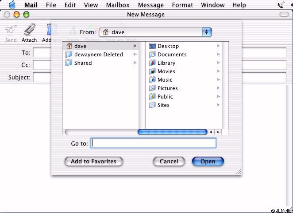The height and width of the screenshot is (213, 293).
Task: Click the phone status icon in menu bar
Action: pyautogui.click(x=281, y=5)
